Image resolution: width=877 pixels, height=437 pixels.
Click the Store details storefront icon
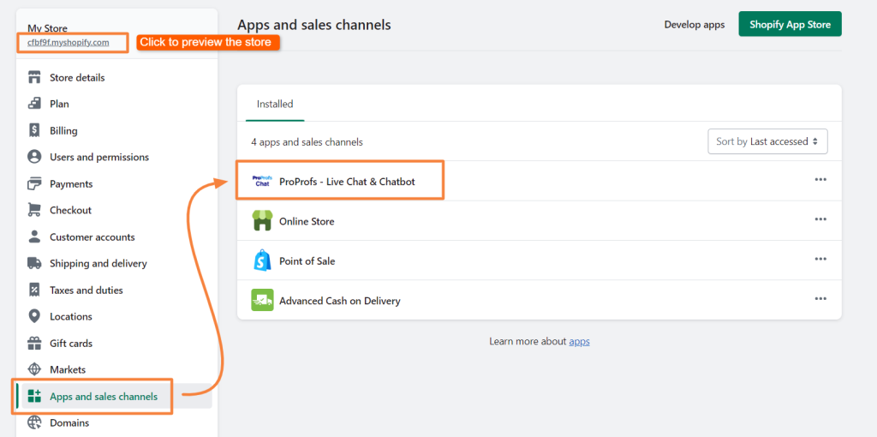tap(34, 77)
